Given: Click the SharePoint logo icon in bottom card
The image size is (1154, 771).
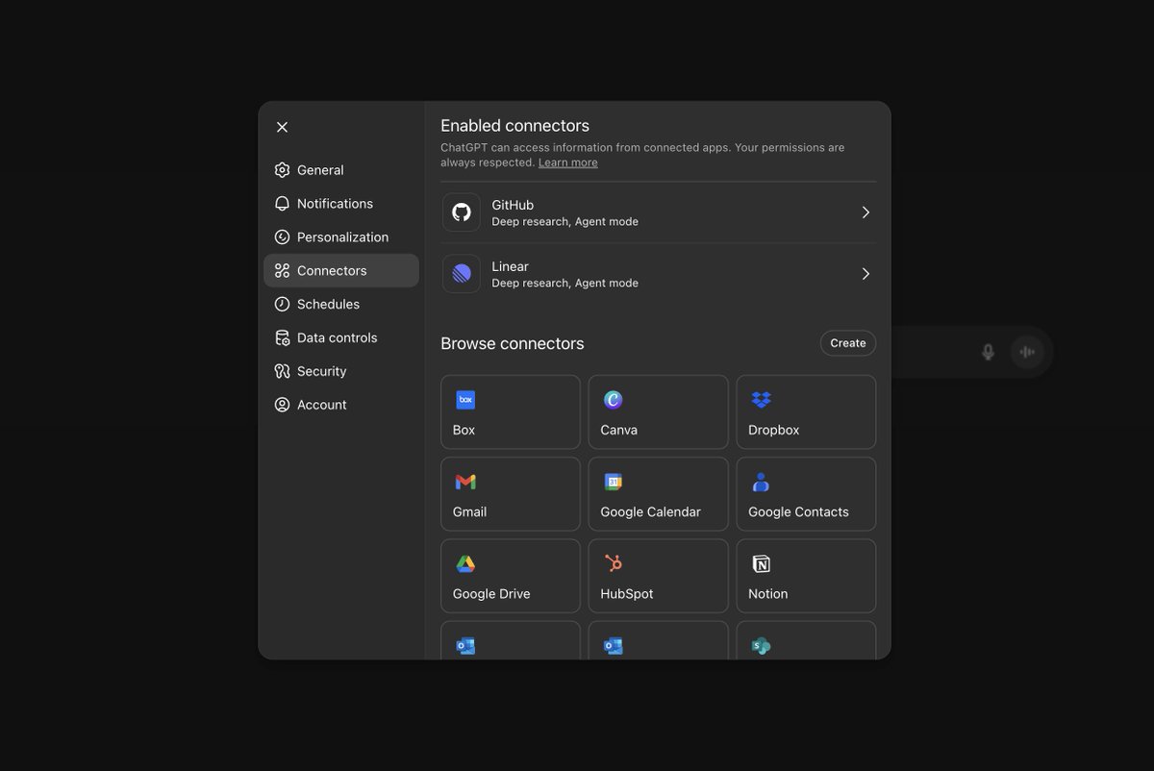Looking at the screenshot, I should pos(761,646).
